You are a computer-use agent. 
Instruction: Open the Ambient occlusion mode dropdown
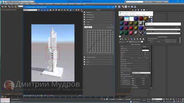(141, 73)
